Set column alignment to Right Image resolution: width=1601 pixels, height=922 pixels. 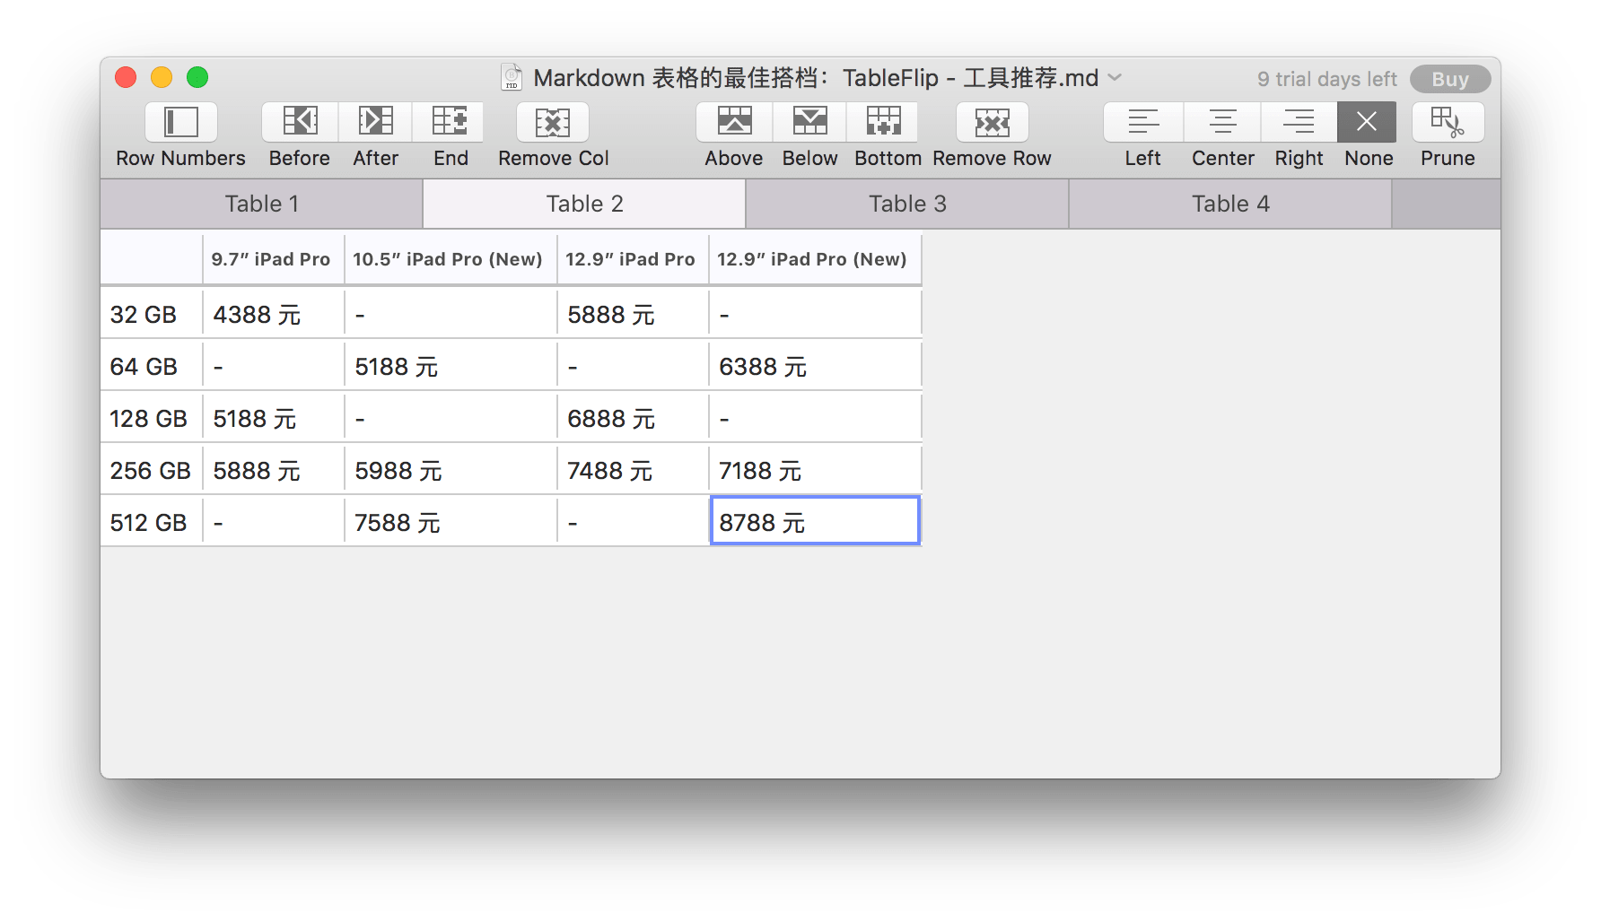(x=1299, y=122)
